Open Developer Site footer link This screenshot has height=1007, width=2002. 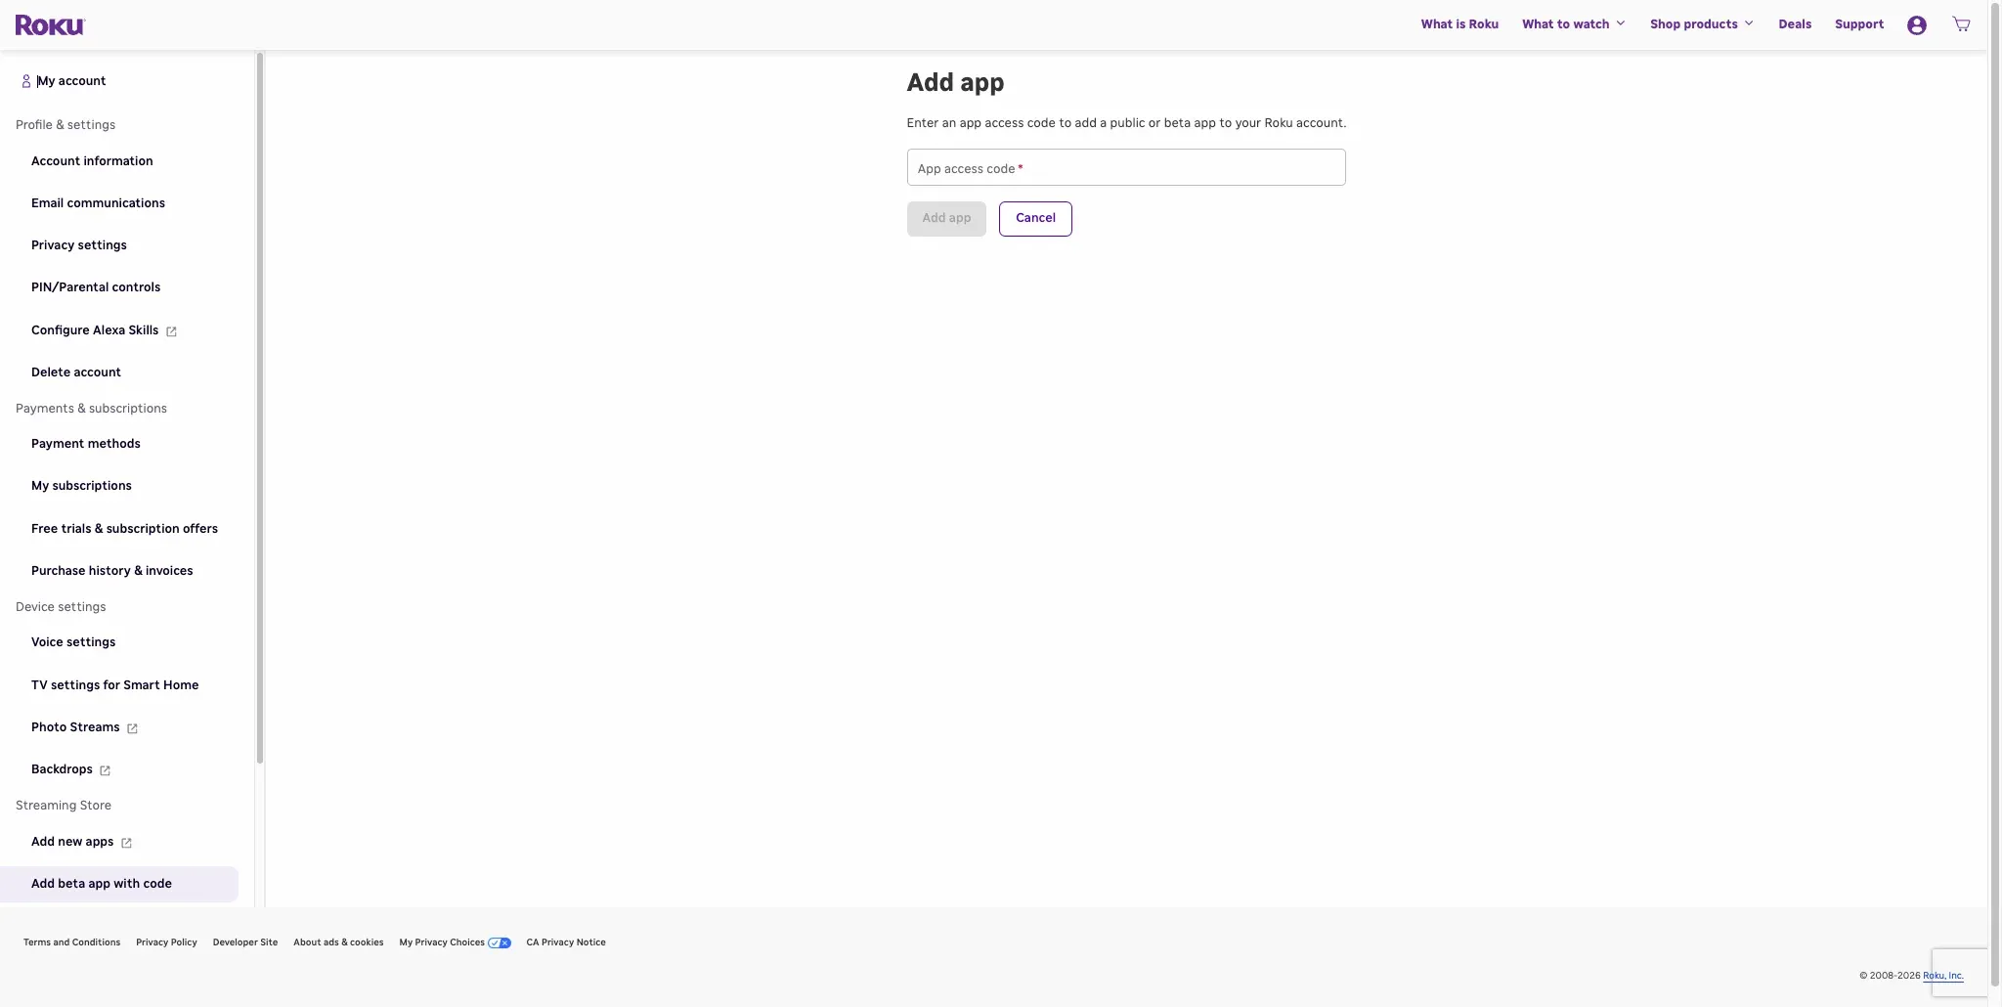(x=245, y=942)
